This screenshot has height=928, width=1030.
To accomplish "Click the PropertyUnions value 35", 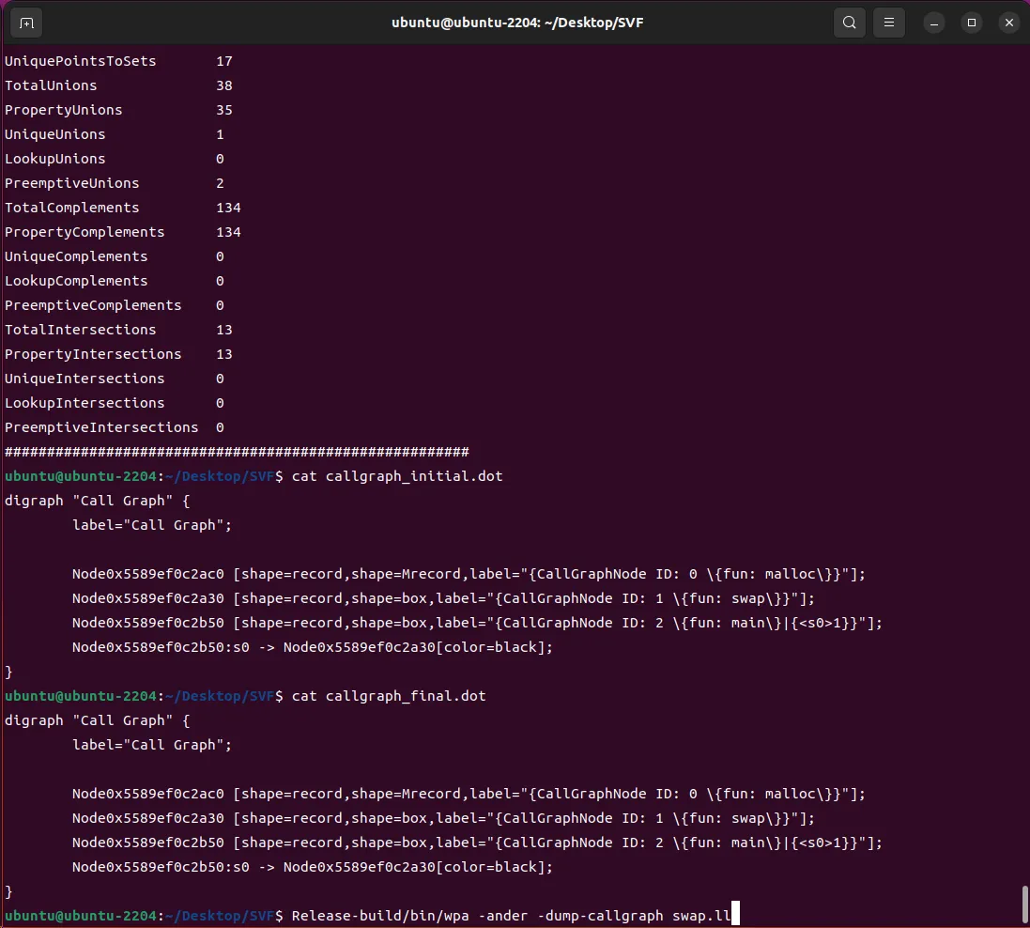I will click(224, 110).
